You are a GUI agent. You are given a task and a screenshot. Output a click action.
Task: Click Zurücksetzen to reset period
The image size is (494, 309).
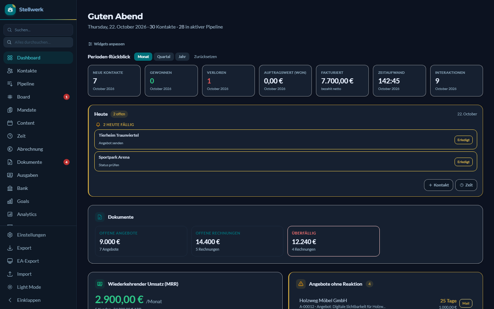205,57
